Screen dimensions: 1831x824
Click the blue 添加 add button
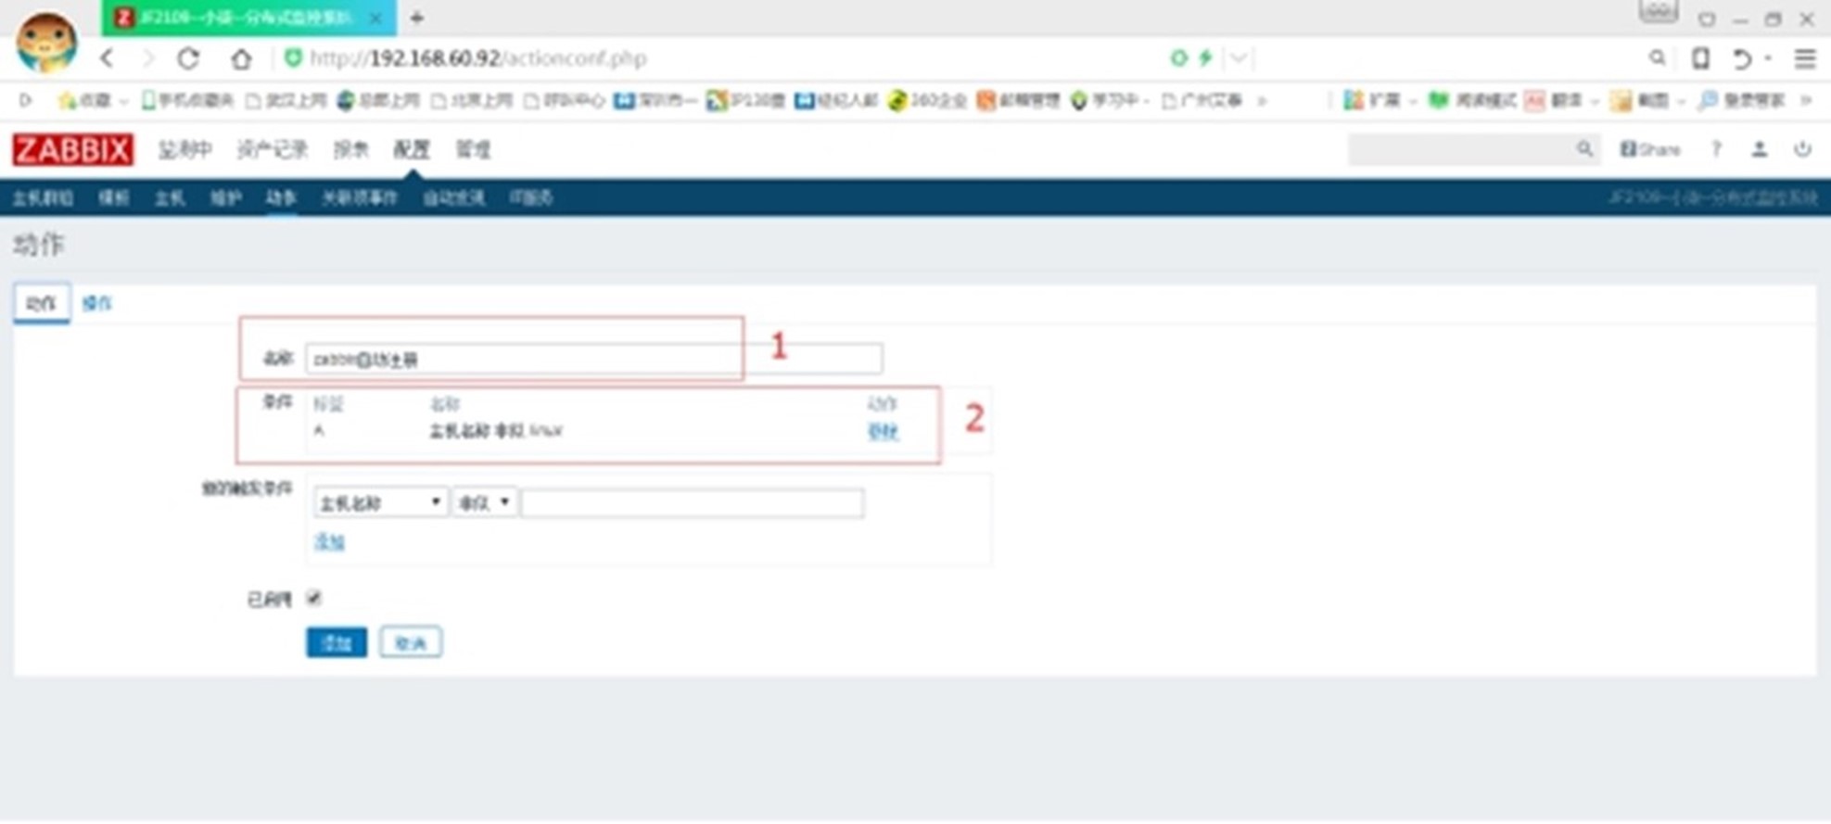pos(337,642)
